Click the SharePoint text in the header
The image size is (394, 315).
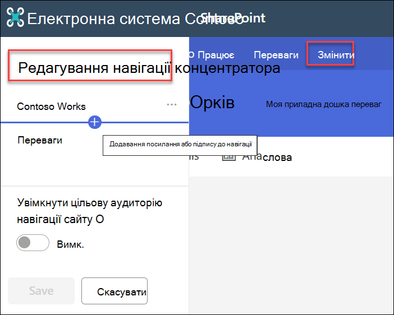point(233,18)
